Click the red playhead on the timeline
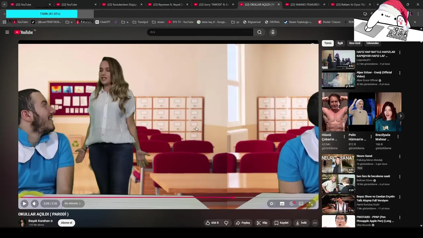Viewport: 423px width, 238px height. (234, 198)
